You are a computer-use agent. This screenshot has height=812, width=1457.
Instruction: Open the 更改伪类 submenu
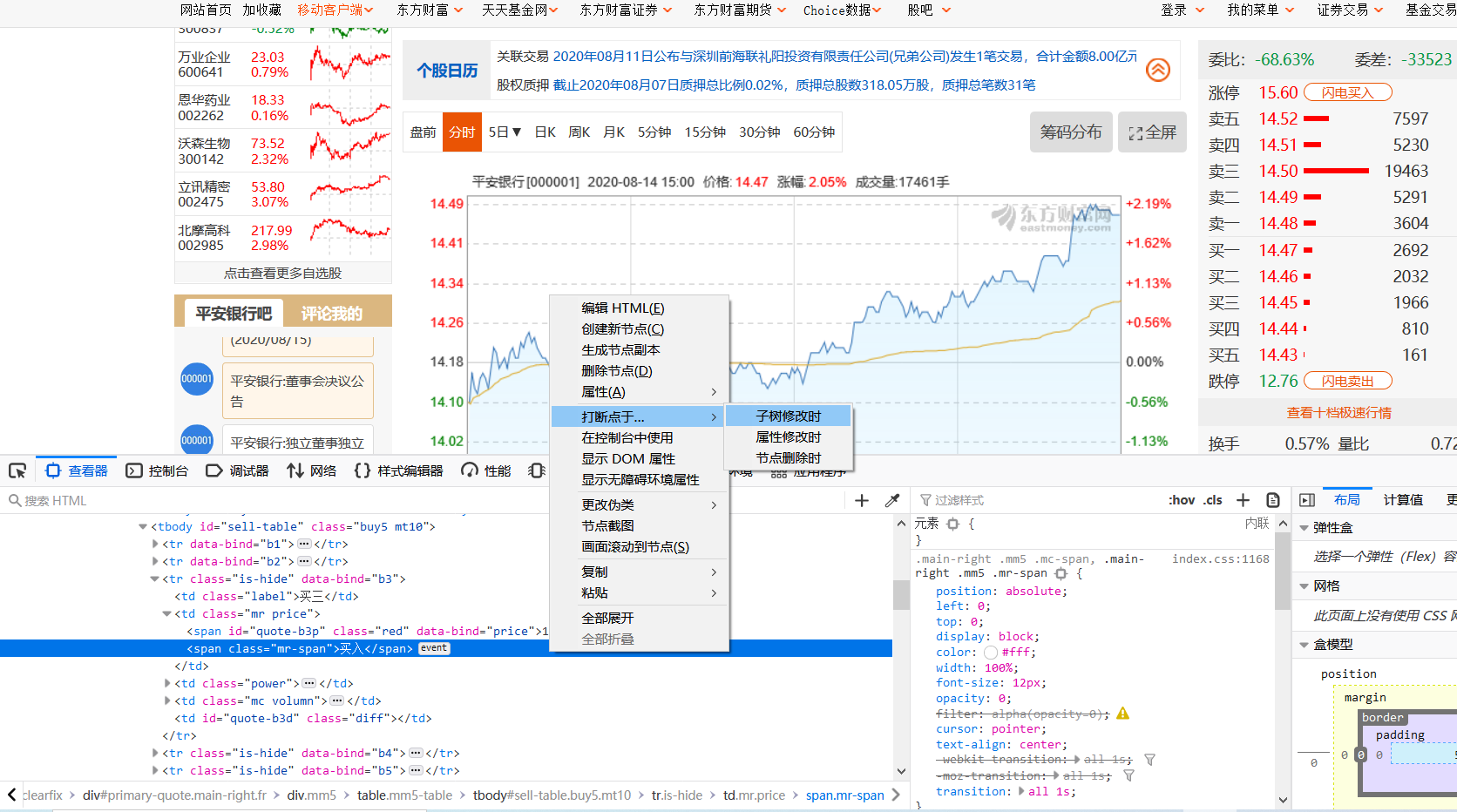[x=640, y=505]
